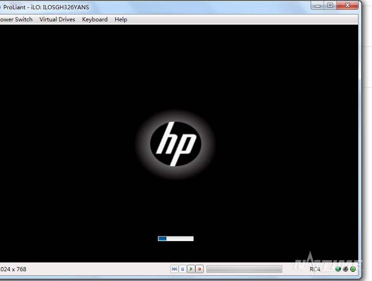Click the green power status indicator
Screen dimensions: 372x281
point(353,269)
